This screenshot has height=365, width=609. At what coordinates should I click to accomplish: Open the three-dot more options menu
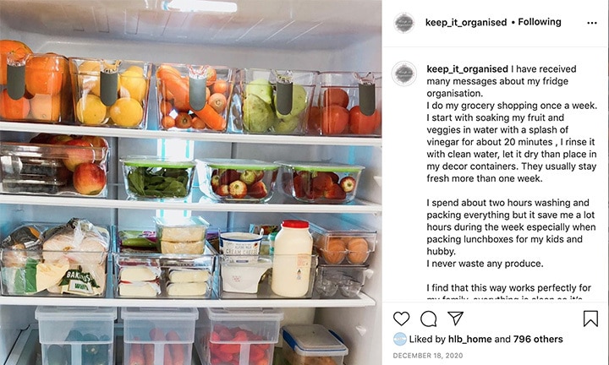pyautogui.click(x=592, y=23)
